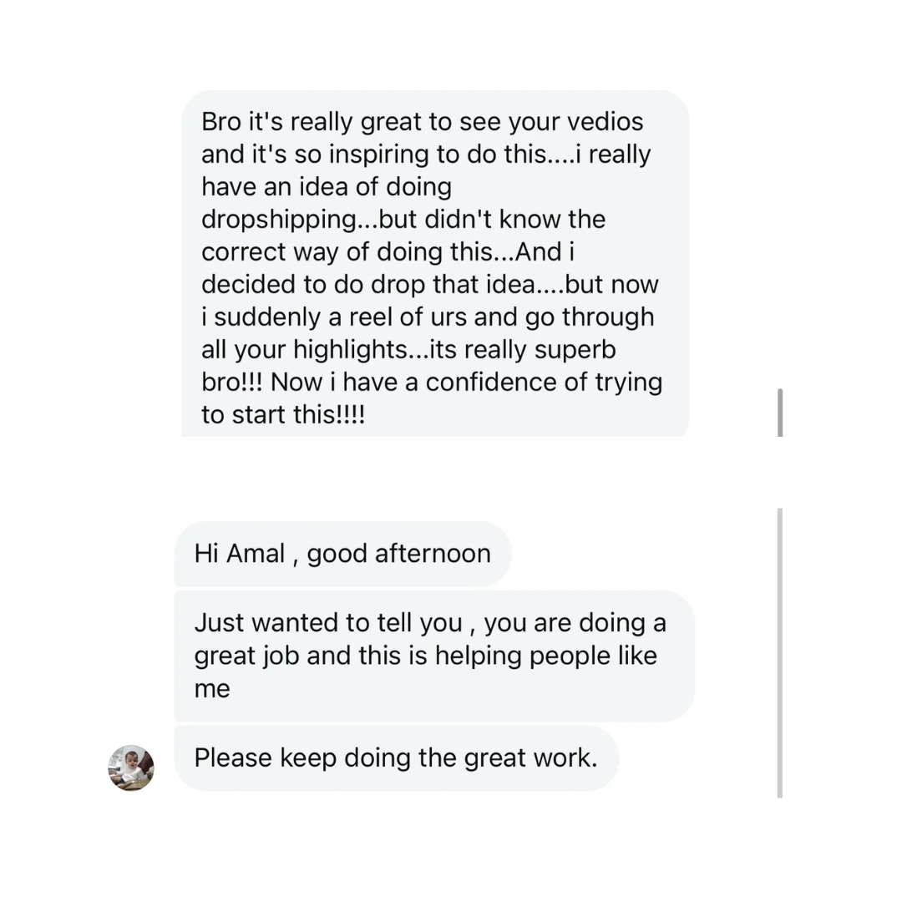The width and height of the screenshot is (902, 902).
Task: Click the misspelled word 'vedios' in first message
Action: coord(605,122)
